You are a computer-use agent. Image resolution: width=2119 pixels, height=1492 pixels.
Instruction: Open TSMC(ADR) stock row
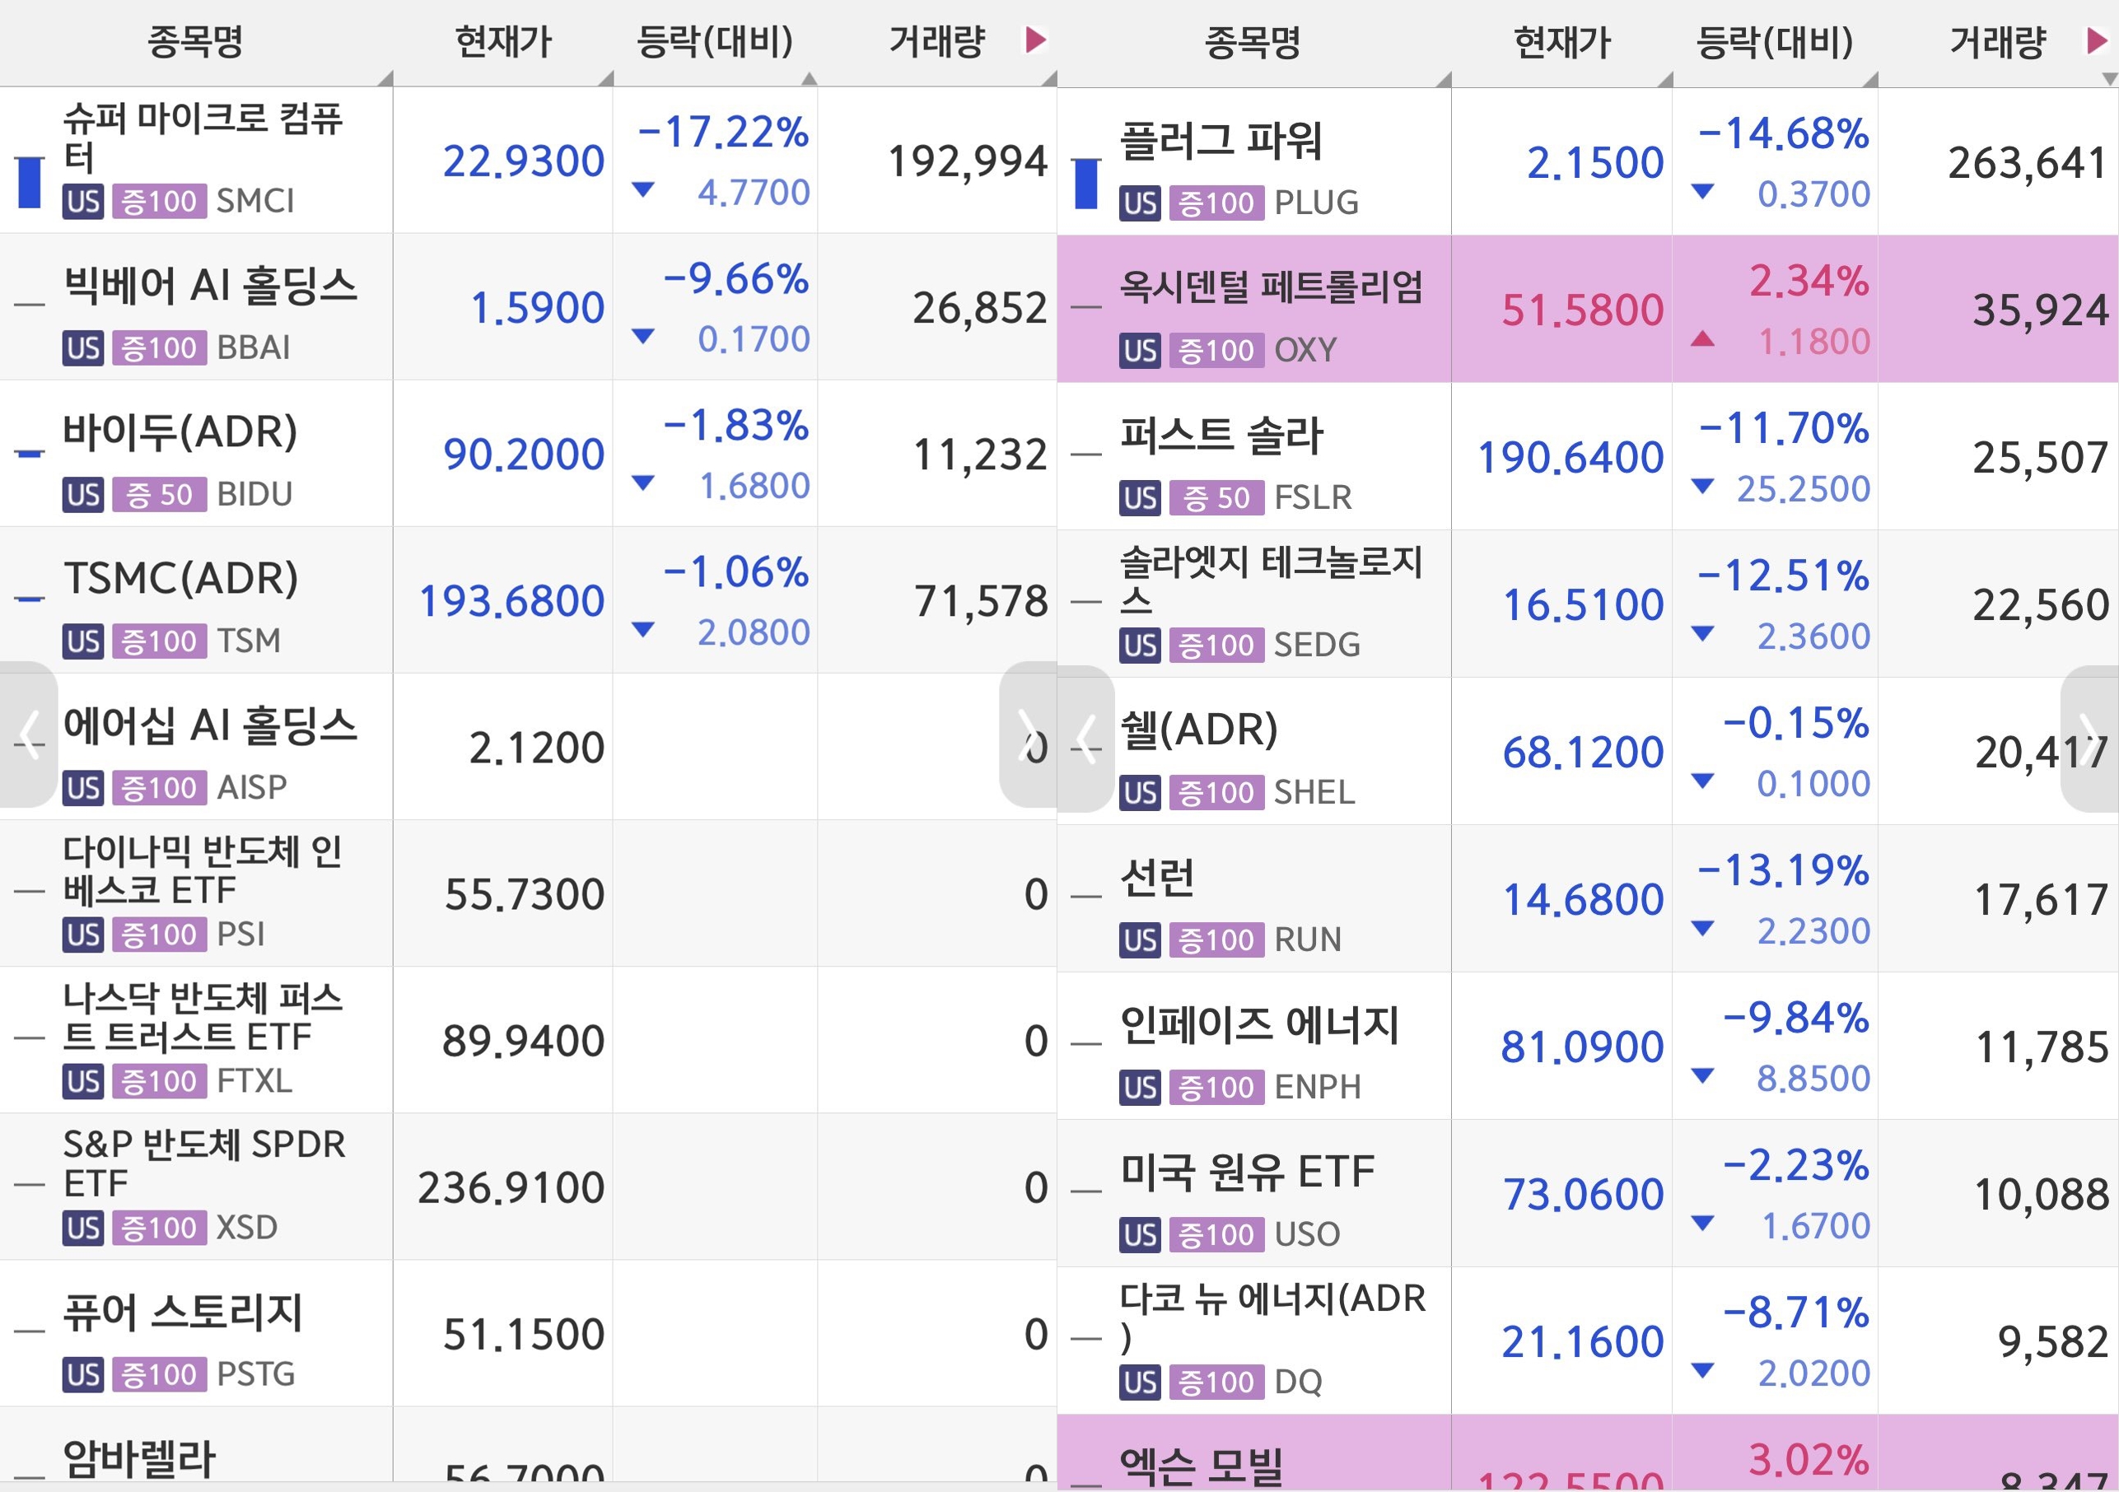click(528, 599)
